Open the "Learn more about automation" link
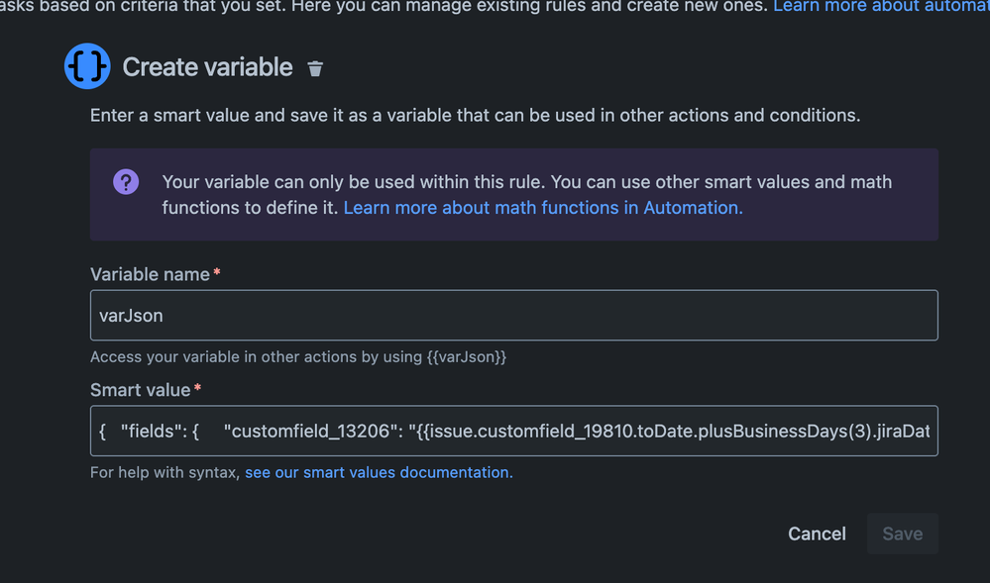Viewport: 990px width, 583px height. click(880, 7)
